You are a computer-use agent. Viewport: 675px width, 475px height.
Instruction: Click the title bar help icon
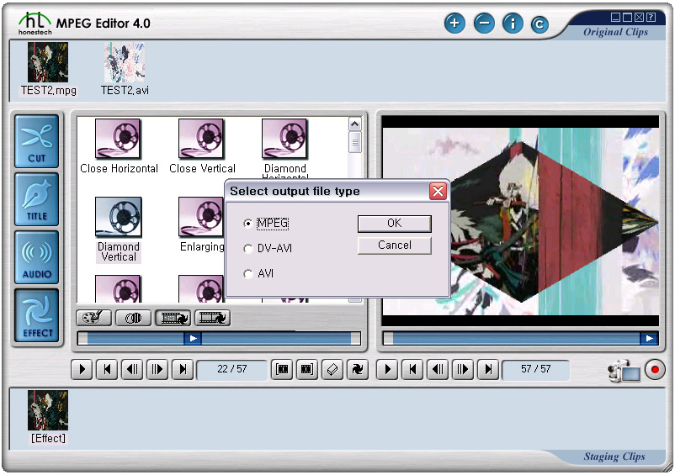click(651, 17)
